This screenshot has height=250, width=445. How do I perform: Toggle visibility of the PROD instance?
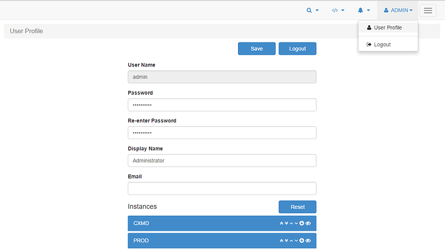(x=308, y=240)
